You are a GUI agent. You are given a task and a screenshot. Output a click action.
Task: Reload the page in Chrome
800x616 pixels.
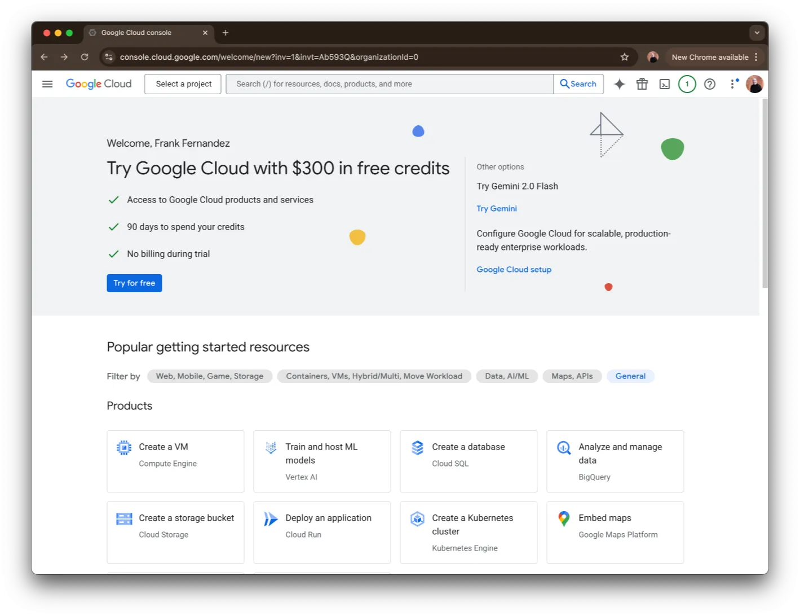point(85,57)
